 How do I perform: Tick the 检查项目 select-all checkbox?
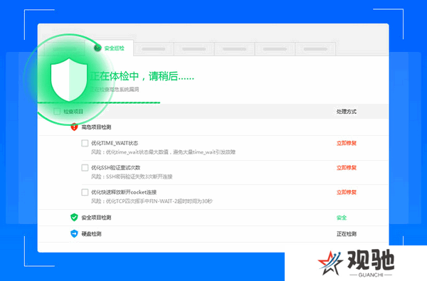pyautogui.click(x=57, y=112)
